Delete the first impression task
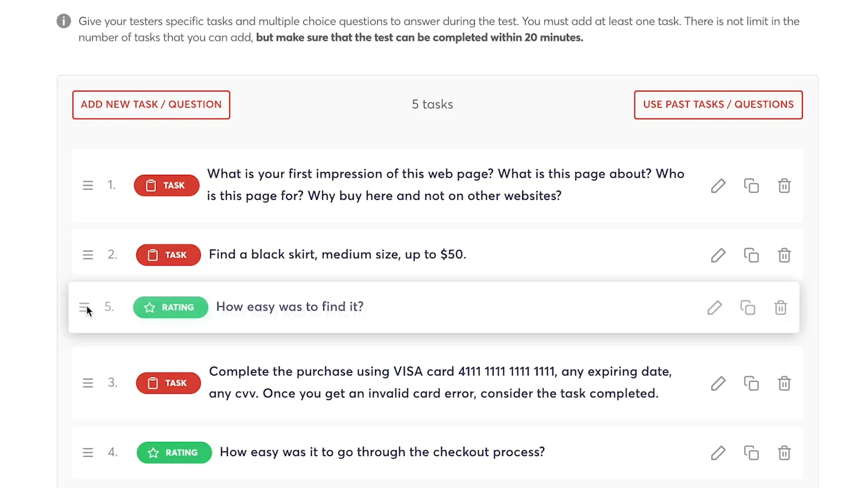 tap(785, 186)
